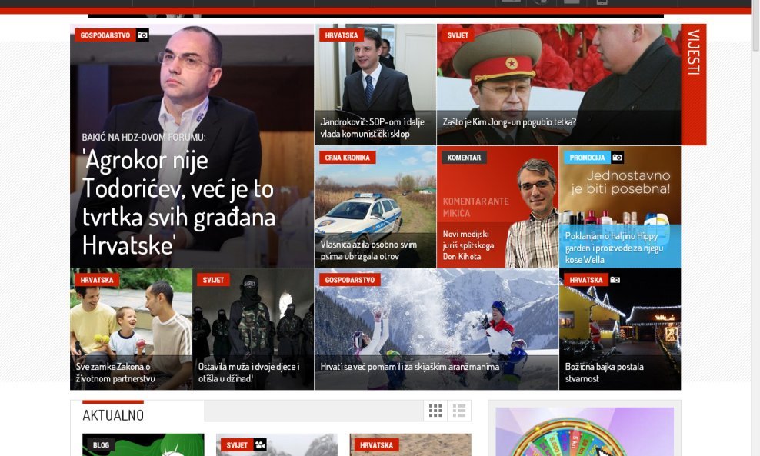
Task: Click Svijet tag on Kim Jong-un story
Action: [x=458, y=35]
